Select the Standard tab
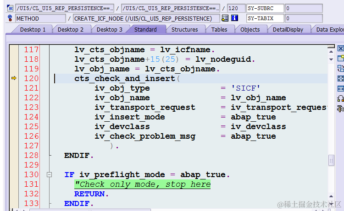This screenshot has width=344, height=211. (x=145, y=30)
